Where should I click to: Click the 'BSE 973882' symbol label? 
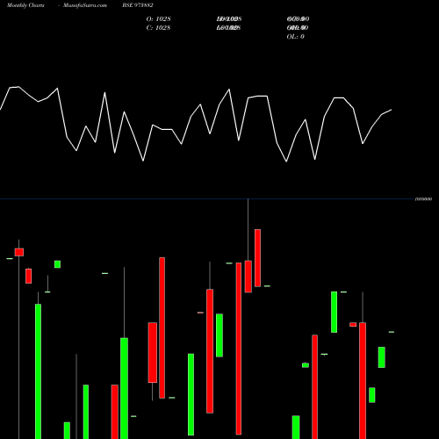[x=138, y=5]
